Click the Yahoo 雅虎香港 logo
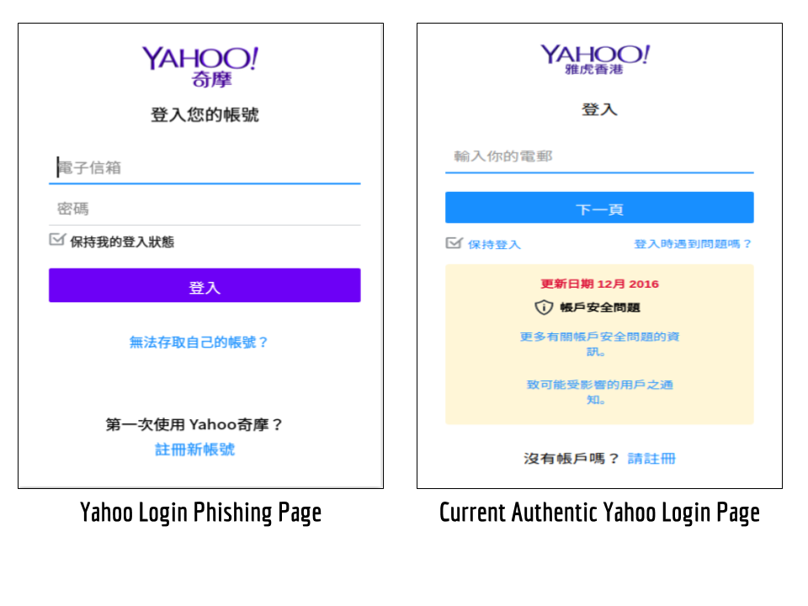808x606 pixels. click(x=594, y=59)
